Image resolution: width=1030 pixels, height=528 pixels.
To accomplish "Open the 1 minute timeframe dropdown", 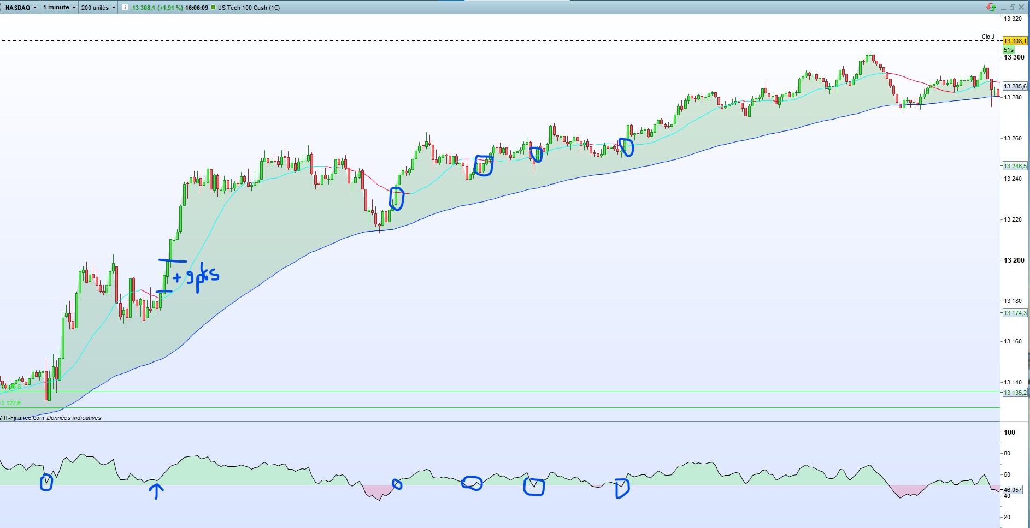I will coord(59,8).
